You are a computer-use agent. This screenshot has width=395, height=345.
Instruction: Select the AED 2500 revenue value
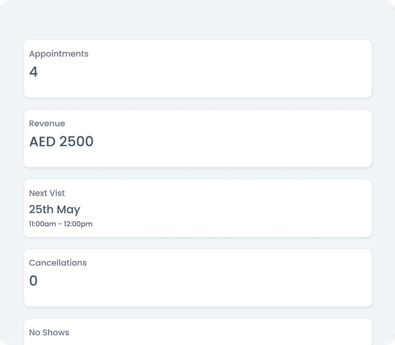(x=61, y=141)
